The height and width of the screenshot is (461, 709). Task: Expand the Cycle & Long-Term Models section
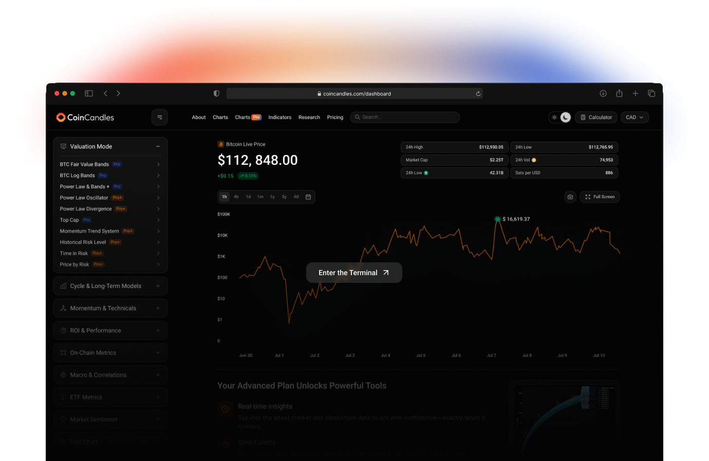[x=158, y=286]
